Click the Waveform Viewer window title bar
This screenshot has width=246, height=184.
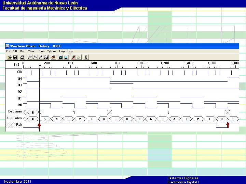click(x=122, y=46)
